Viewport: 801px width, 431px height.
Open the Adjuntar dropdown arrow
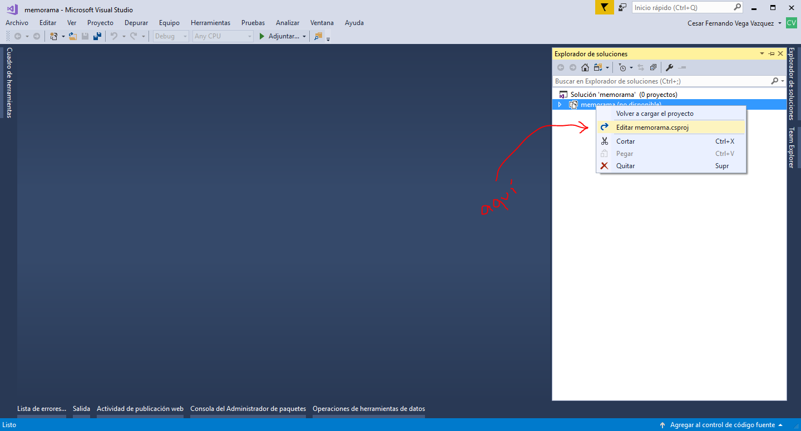point(304,36)
